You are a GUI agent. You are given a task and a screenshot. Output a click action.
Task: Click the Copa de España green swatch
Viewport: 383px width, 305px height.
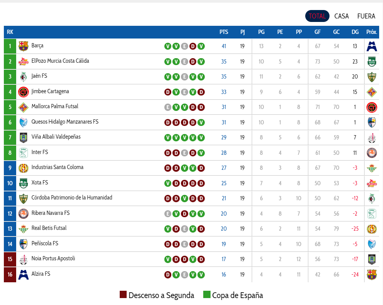pyautogui.click(x=207, y=295)
